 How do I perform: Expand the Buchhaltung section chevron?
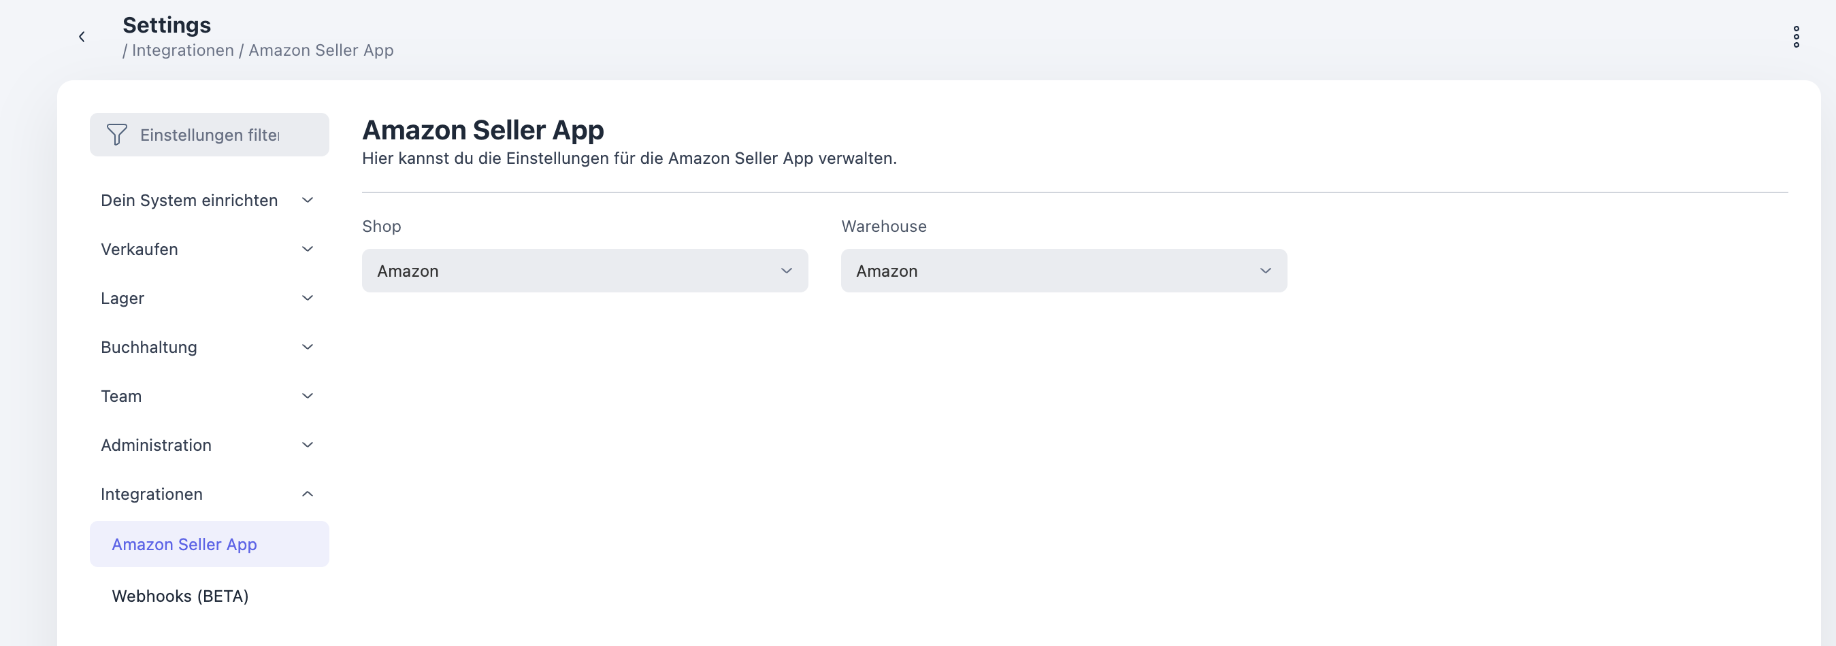[307, 347]
